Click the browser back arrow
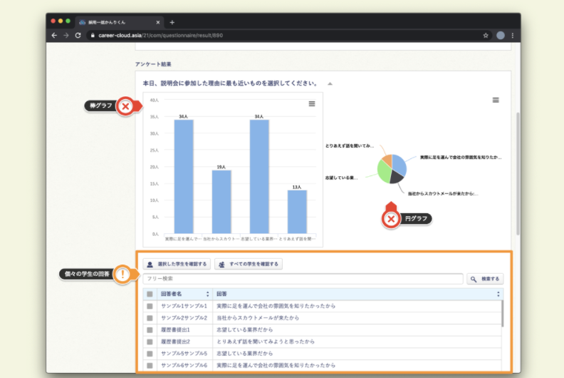Image resolution: width=564 pixels, height=378 pixels. click(x=54, y=35)
